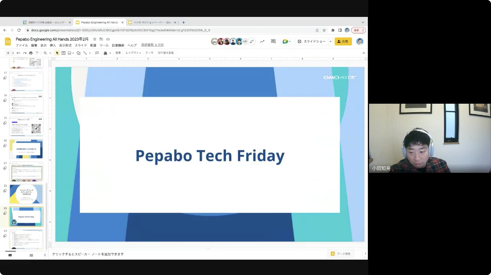Star the presentation title

95,39
